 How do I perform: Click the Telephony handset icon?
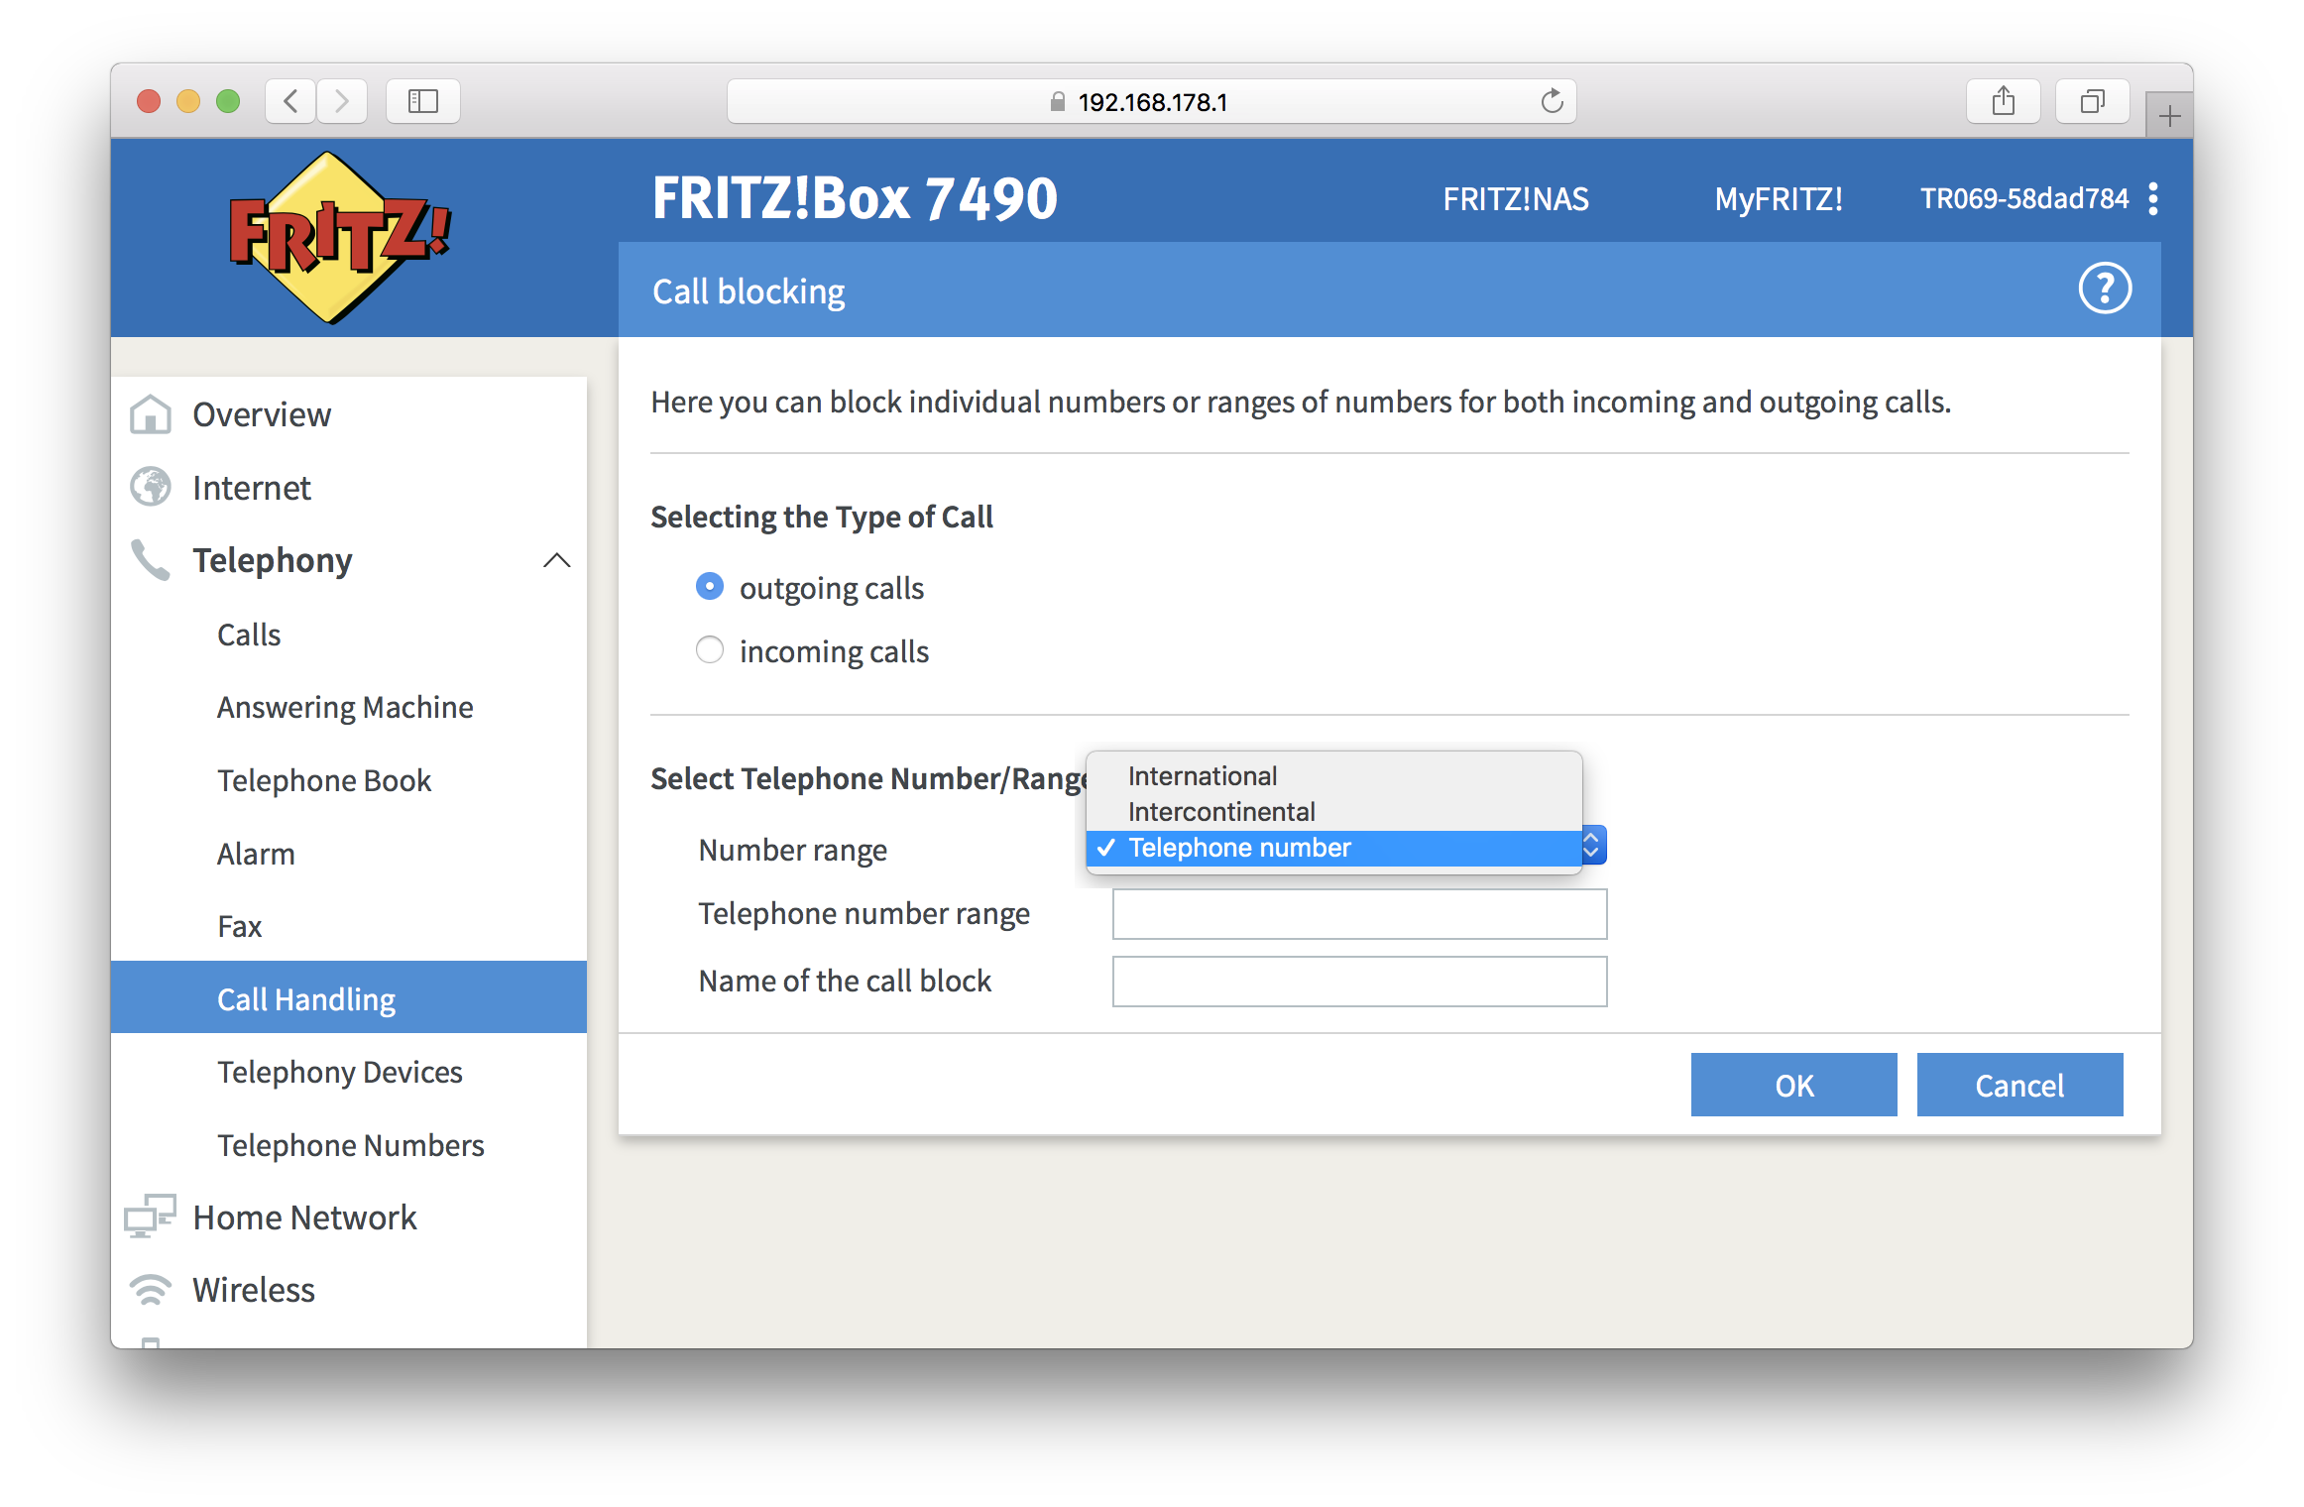[151, 560]
